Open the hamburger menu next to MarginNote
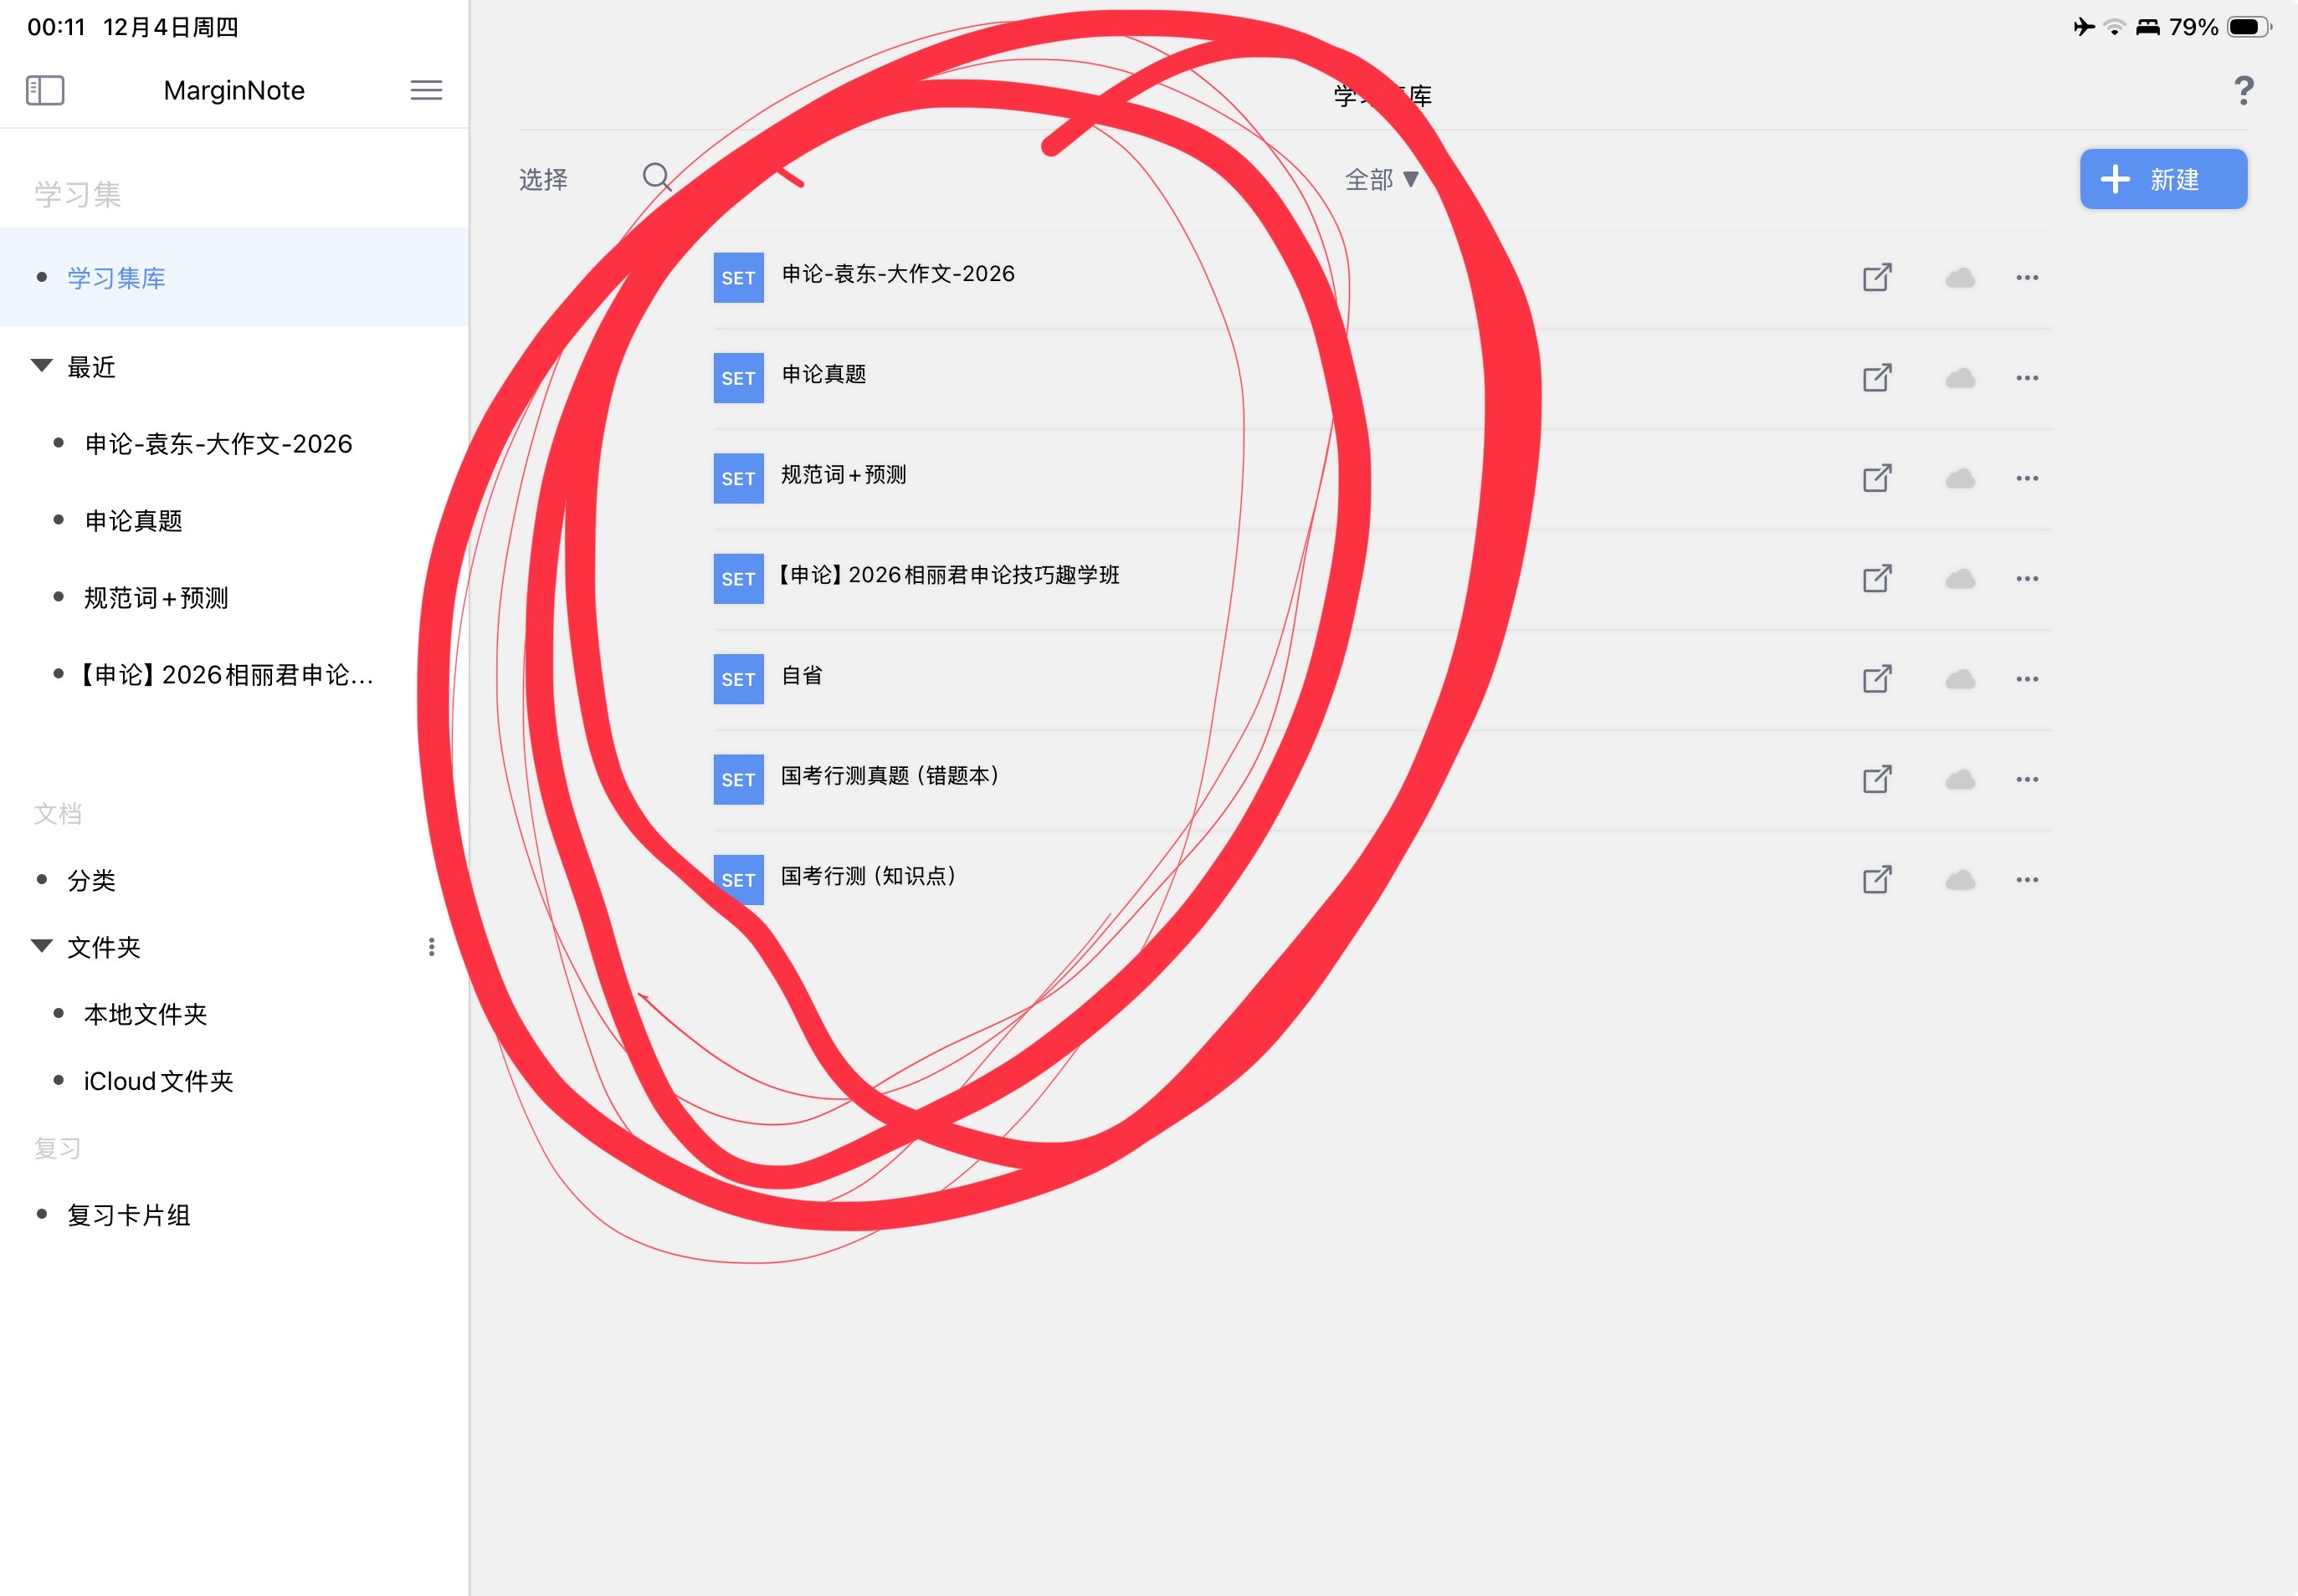2298x1596 pixels. [426, 90]
